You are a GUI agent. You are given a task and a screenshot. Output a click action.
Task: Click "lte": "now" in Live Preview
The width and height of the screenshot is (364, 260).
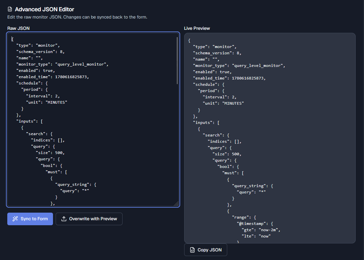click(x=256, y=236)
